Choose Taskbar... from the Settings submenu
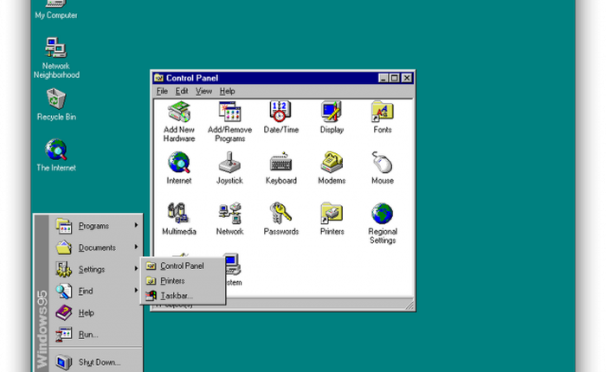606x372 pixels. tap(177, 296)
